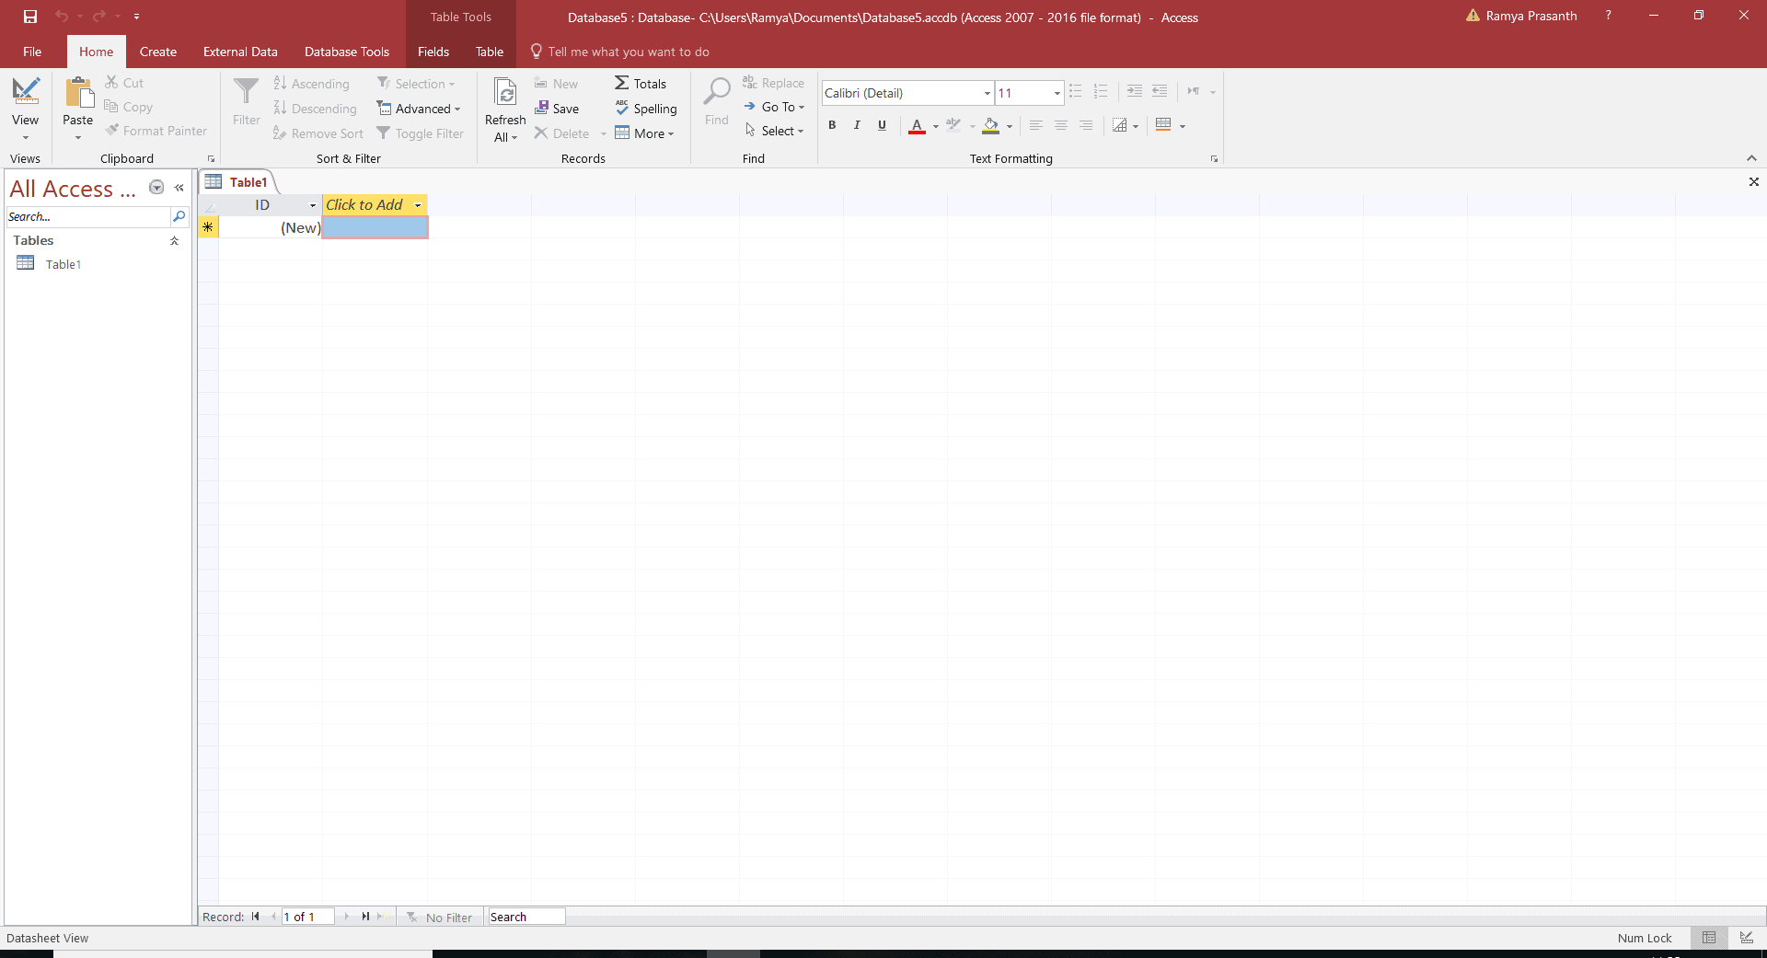Sort with Ascending button

click(311, 84)
